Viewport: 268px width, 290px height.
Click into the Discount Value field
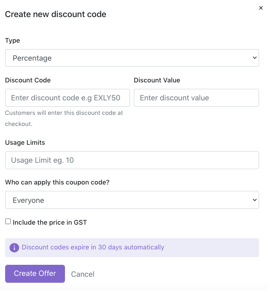(196, 98)
